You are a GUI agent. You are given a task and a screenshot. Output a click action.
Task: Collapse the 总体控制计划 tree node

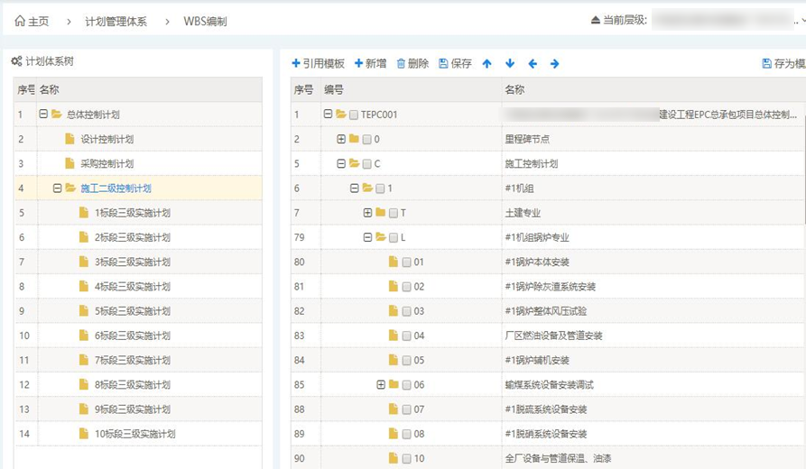coord(43,114)
